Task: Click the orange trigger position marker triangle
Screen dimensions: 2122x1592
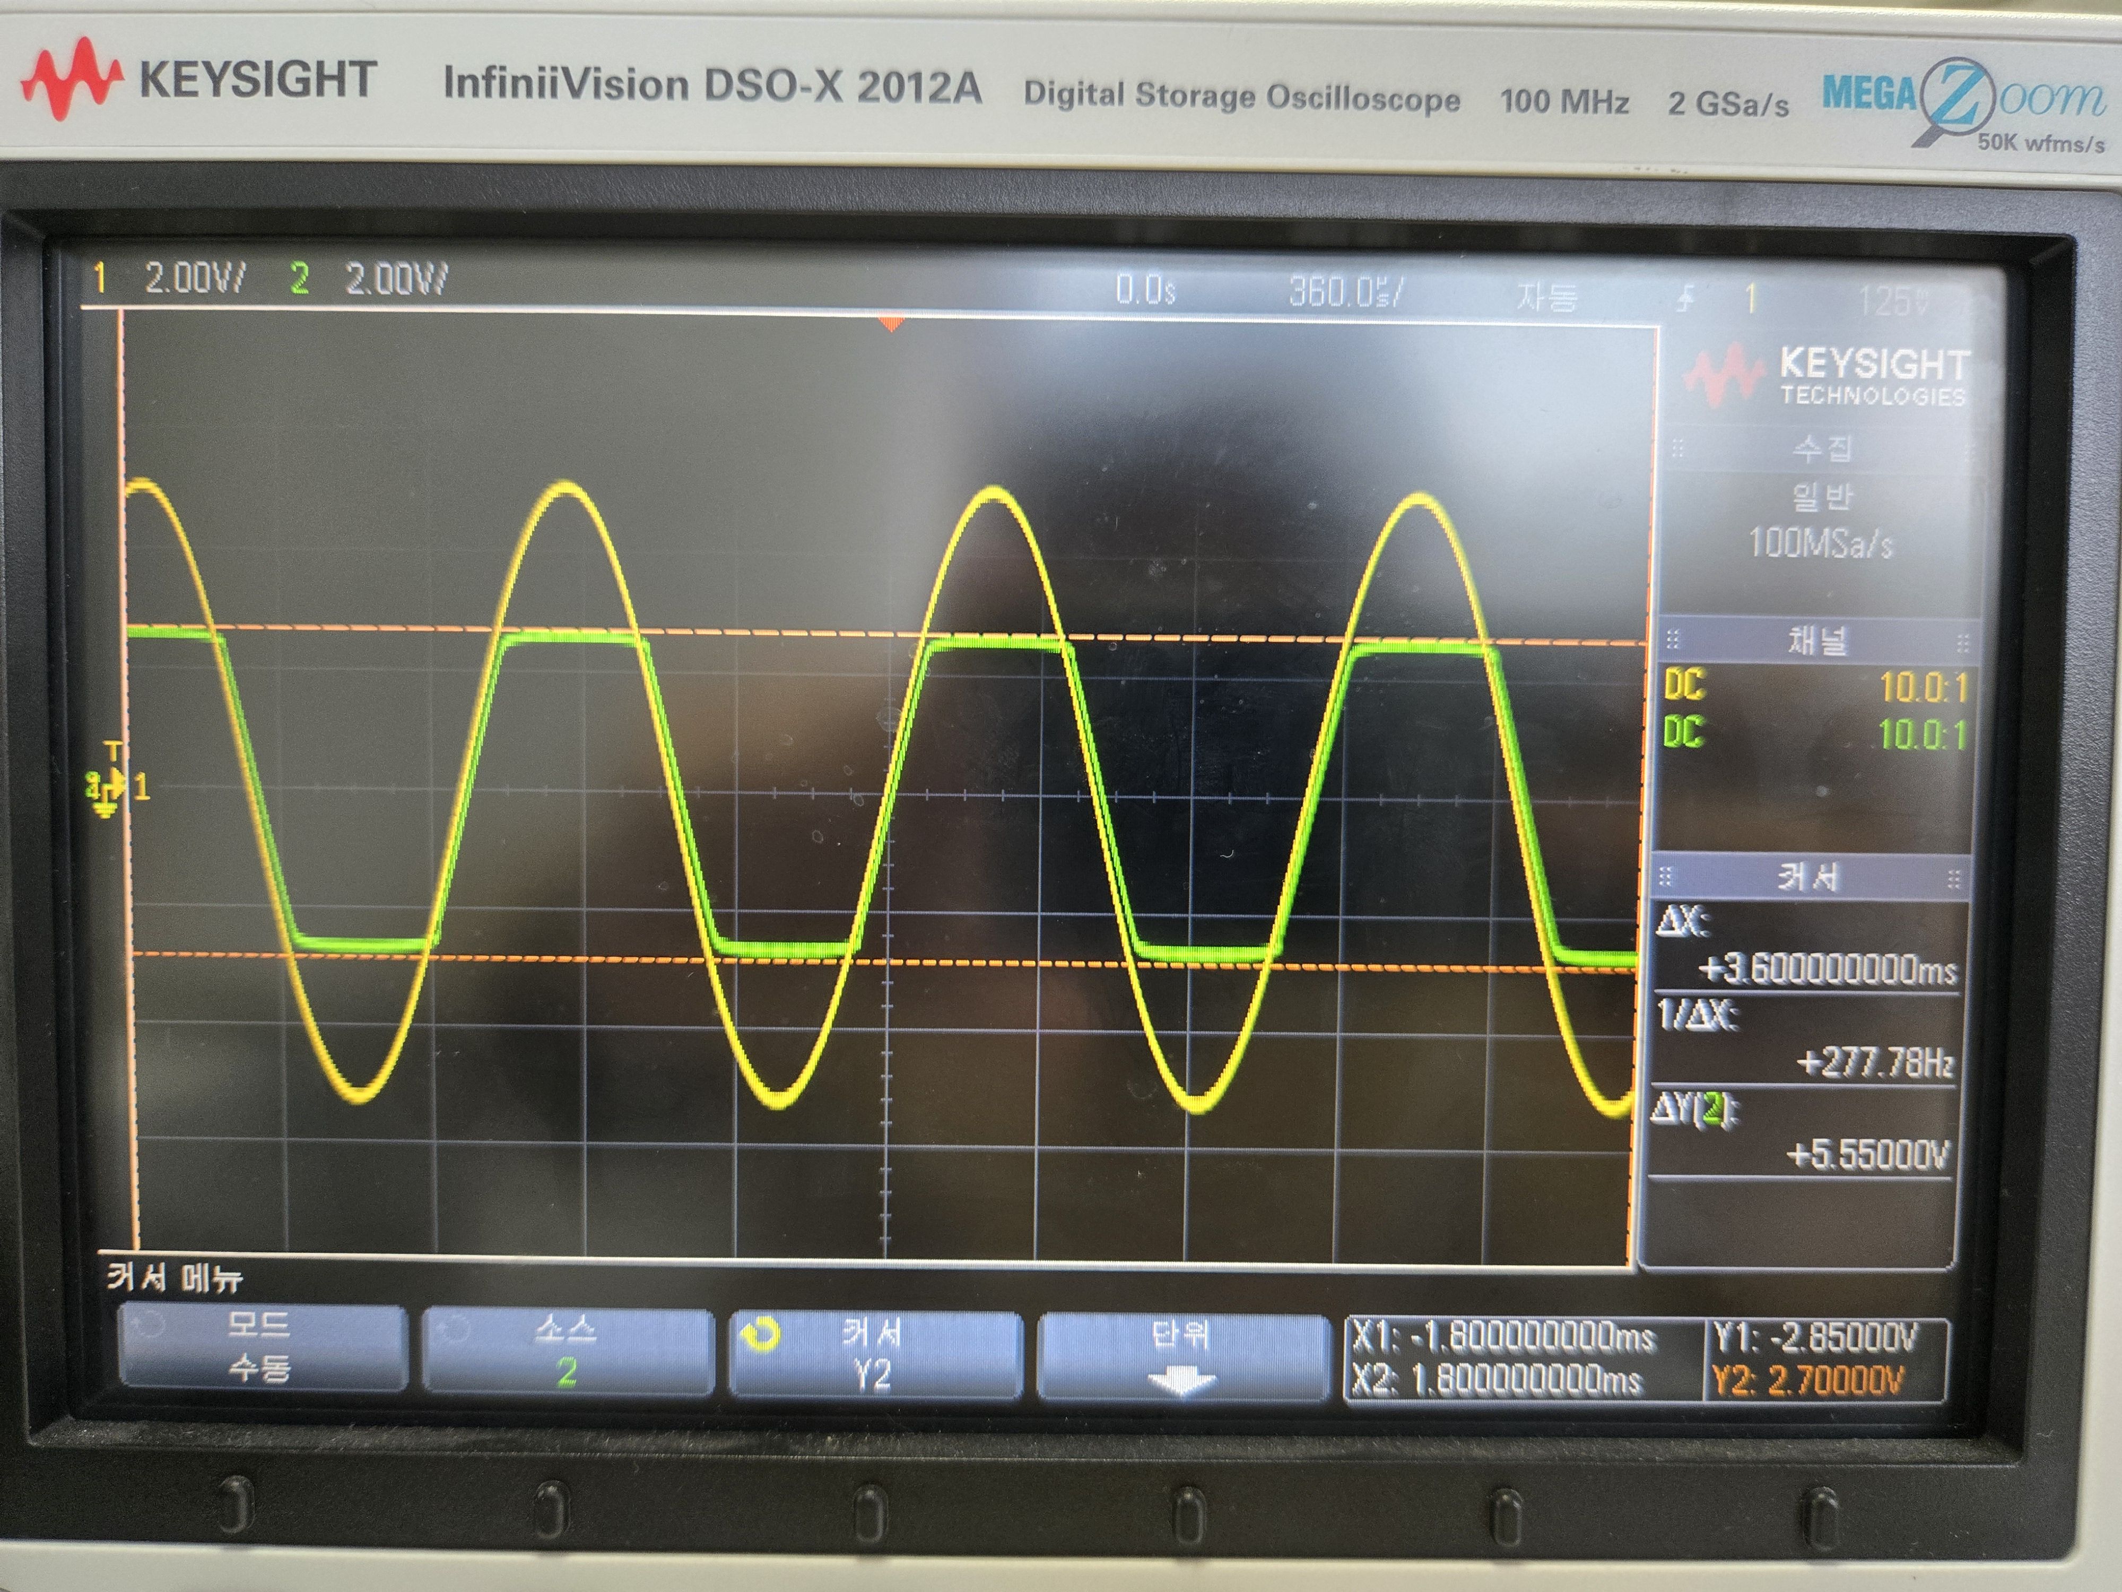Action: tap(891, 323)
